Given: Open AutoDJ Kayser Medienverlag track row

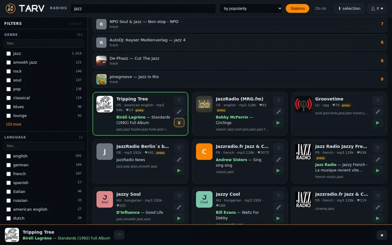Looking at the screenshot, I should [240, 42].
